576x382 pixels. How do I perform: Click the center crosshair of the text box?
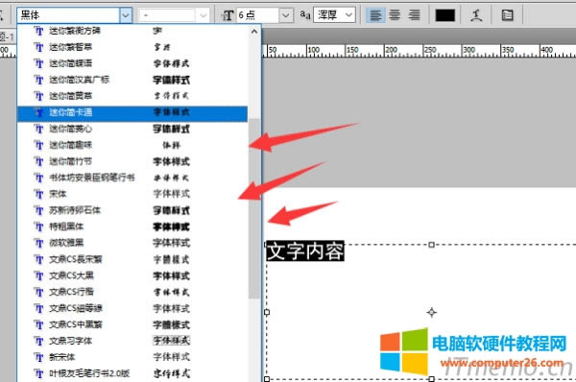432,312
